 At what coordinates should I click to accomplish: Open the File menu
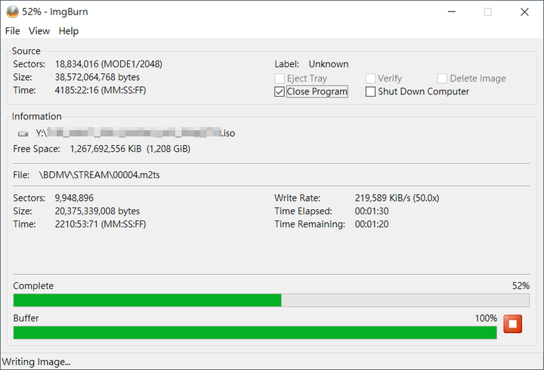(x=13, y=31)
